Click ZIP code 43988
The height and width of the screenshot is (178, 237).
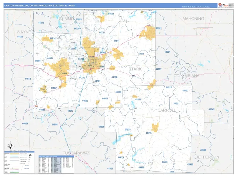(164, 162)
